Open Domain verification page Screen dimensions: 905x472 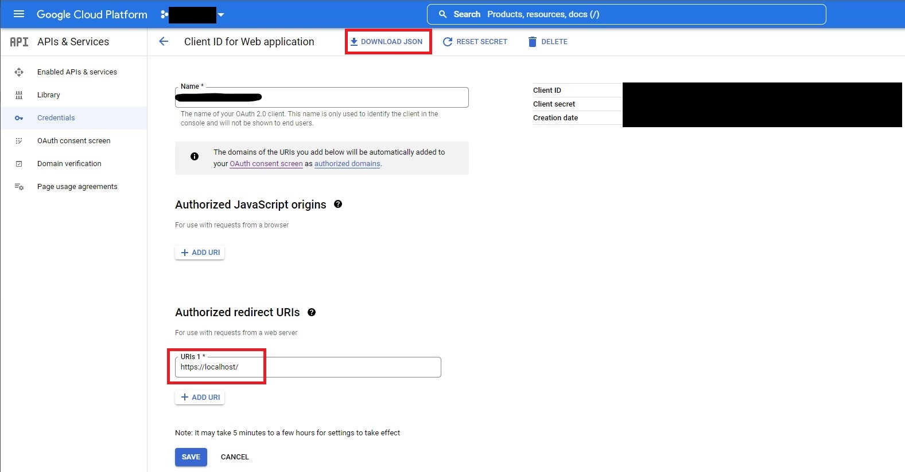click(x=69, y=164)
